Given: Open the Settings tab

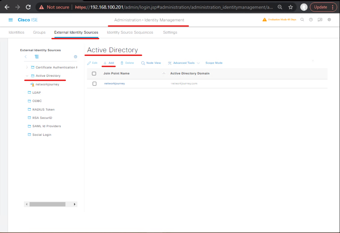Looking at the screenshot, I should click(170, 32).
